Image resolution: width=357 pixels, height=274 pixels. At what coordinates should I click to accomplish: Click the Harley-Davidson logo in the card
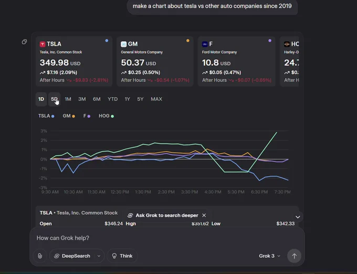click(287, 44)
